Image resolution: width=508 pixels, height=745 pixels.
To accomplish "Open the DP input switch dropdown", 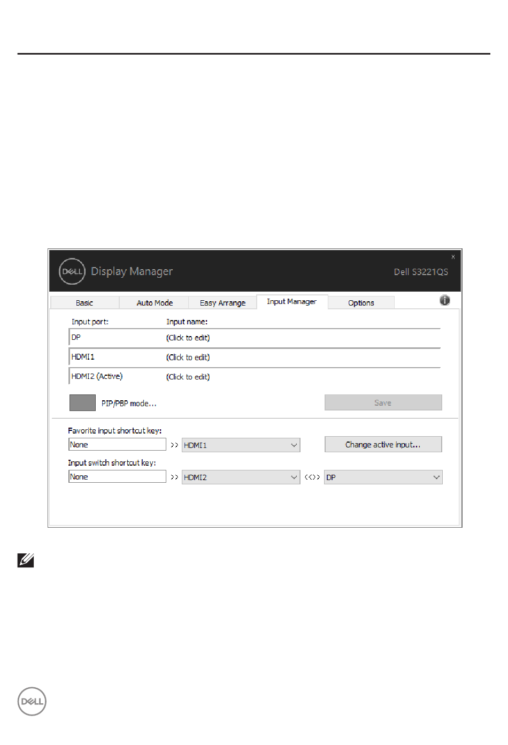I will (383, 477).
